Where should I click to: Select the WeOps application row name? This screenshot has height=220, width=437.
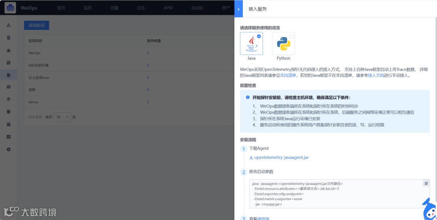pos(34,53)
